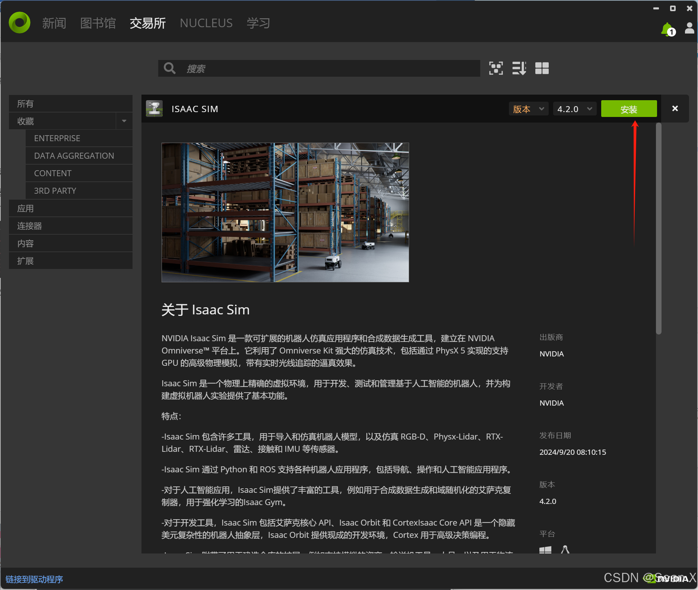This screenshot has height=590, width=698.
Task: Click the 发布日期 label
Action: coord(555,435)
